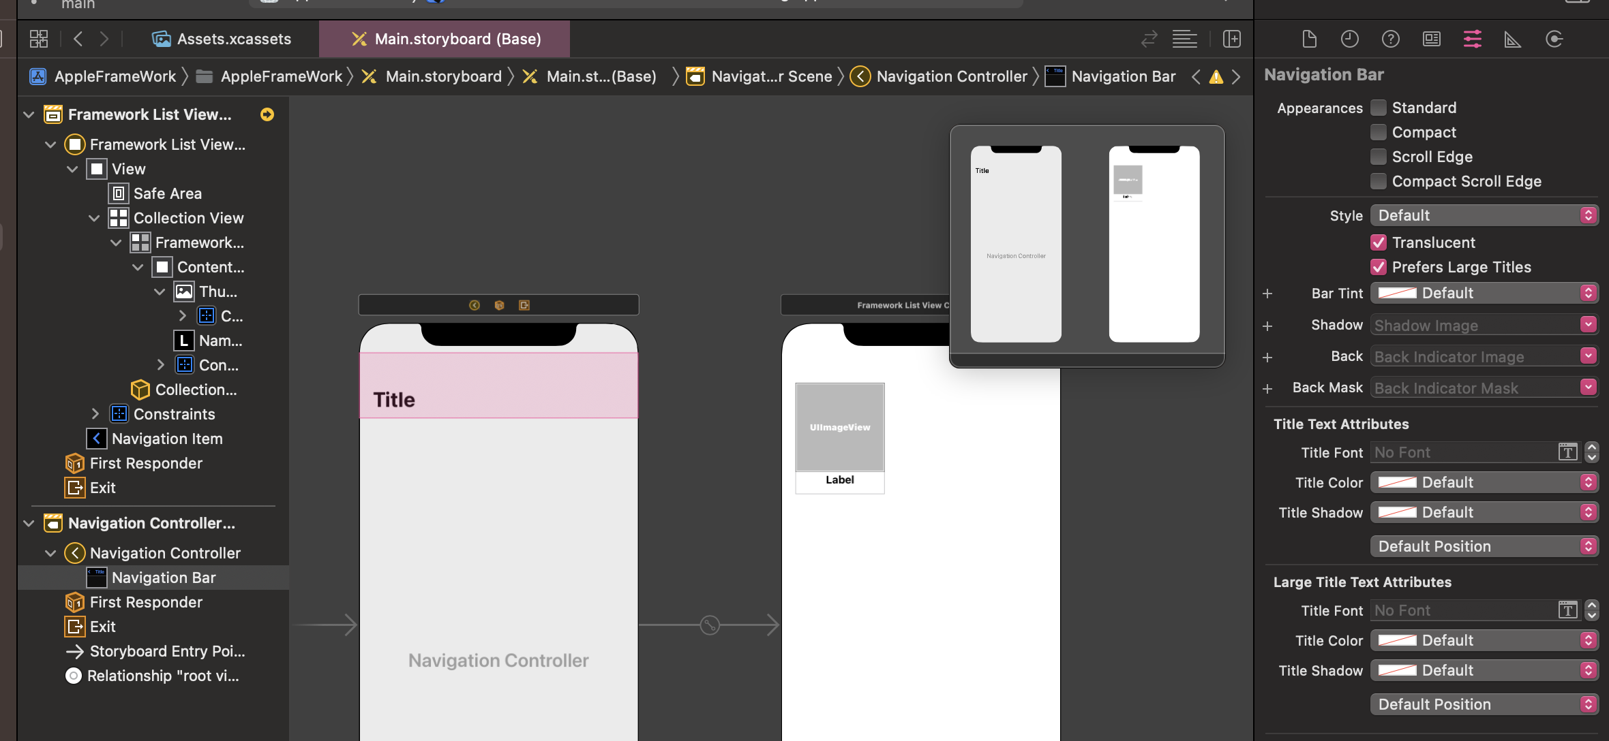The height and width of the screenshot is (741, 1609).
Task: Switch to the Identity inspector
Action: tap(1431, 39)
